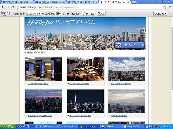Click the 展望台トップに戻る link
The height and width of the screenshot is (129, 173).
36,52
